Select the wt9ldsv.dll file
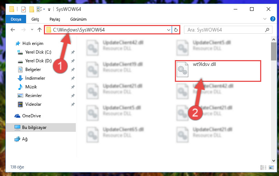 (218, 71)
